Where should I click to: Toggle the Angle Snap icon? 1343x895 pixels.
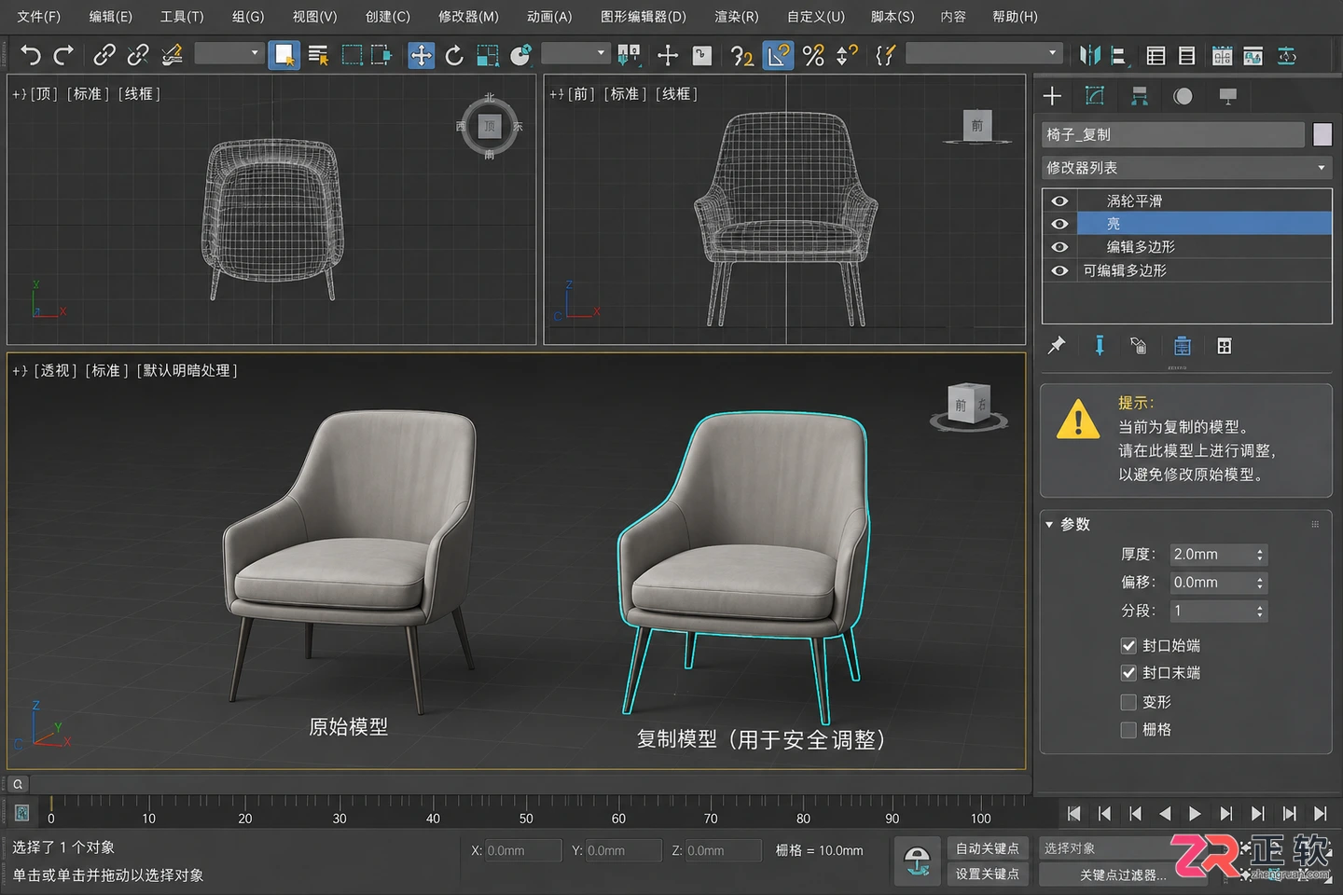click(x=778, y=56)
